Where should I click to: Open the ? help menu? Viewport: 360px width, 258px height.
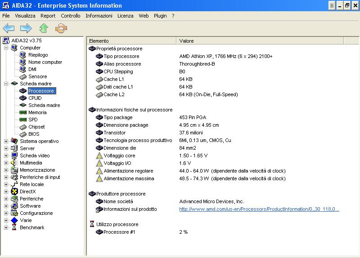tap(173, 16)
